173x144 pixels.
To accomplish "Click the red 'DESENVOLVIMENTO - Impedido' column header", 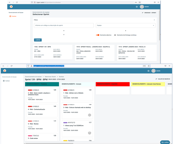I will point(113,84).
